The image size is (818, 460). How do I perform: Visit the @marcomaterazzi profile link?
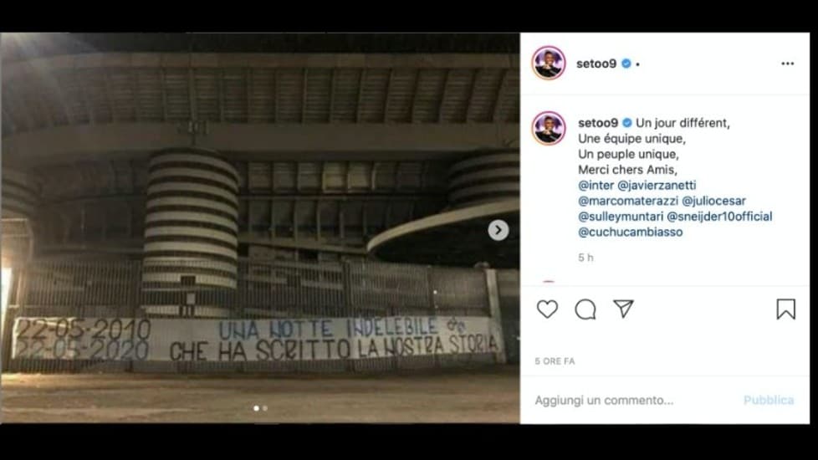628,201
